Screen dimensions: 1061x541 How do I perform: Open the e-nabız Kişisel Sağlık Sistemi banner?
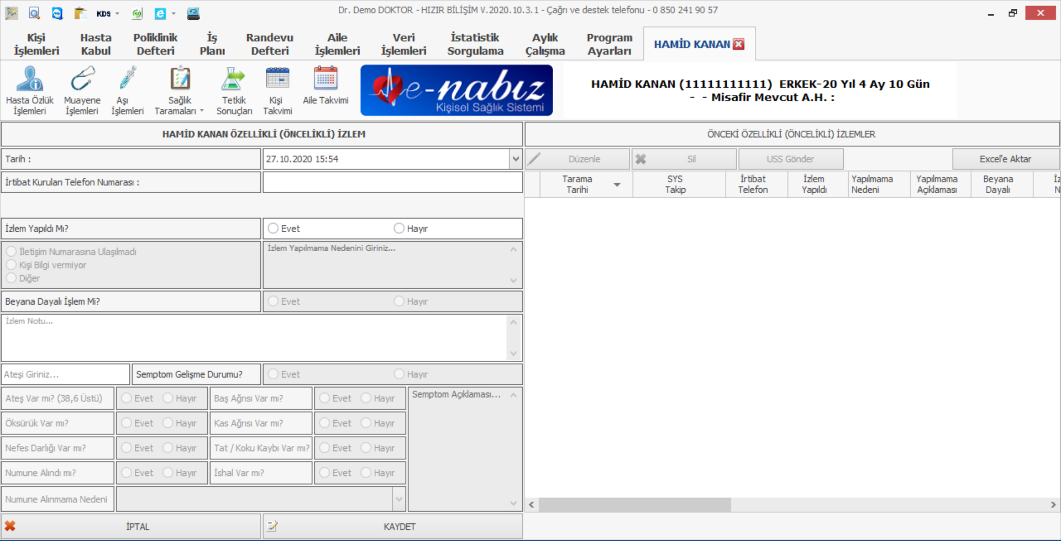(456, 90)
